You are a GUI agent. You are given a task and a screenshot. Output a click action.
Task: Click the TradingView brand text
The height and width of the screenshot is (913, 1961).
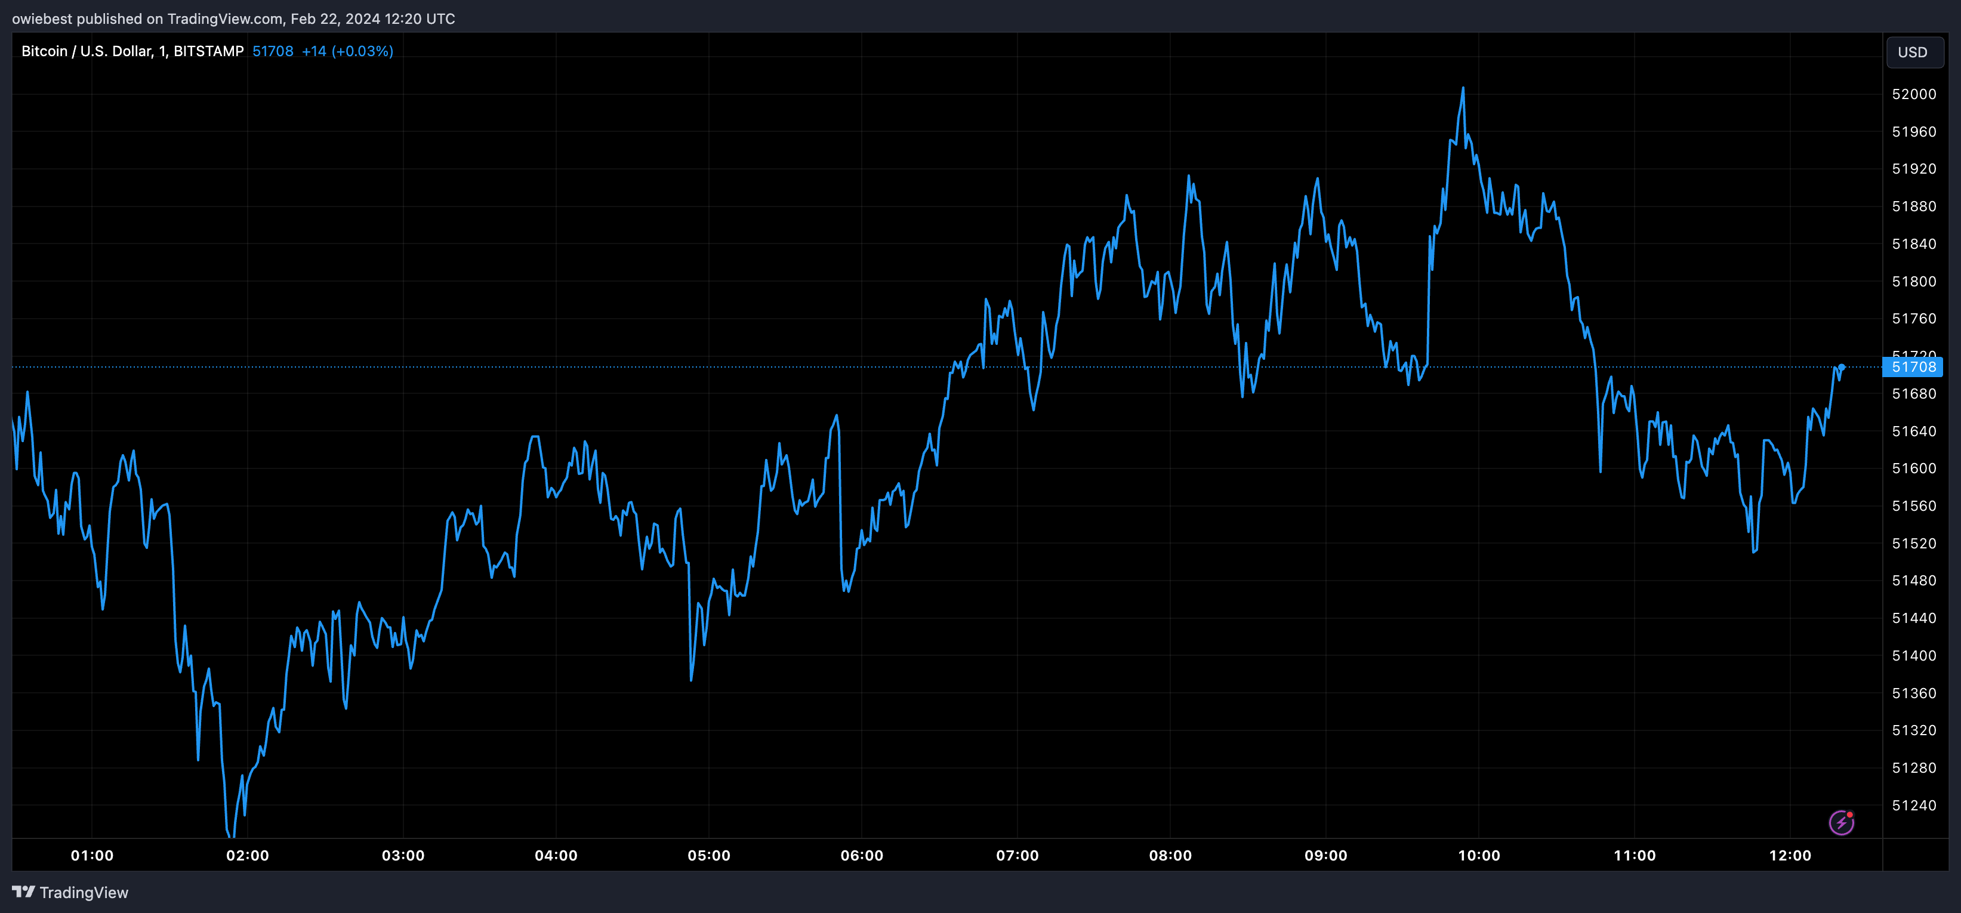pyautogui.click(x=84, y=893)
